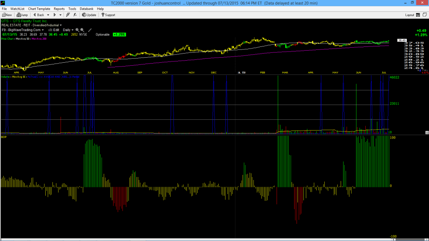Open the File menu

tap(4, 9)
